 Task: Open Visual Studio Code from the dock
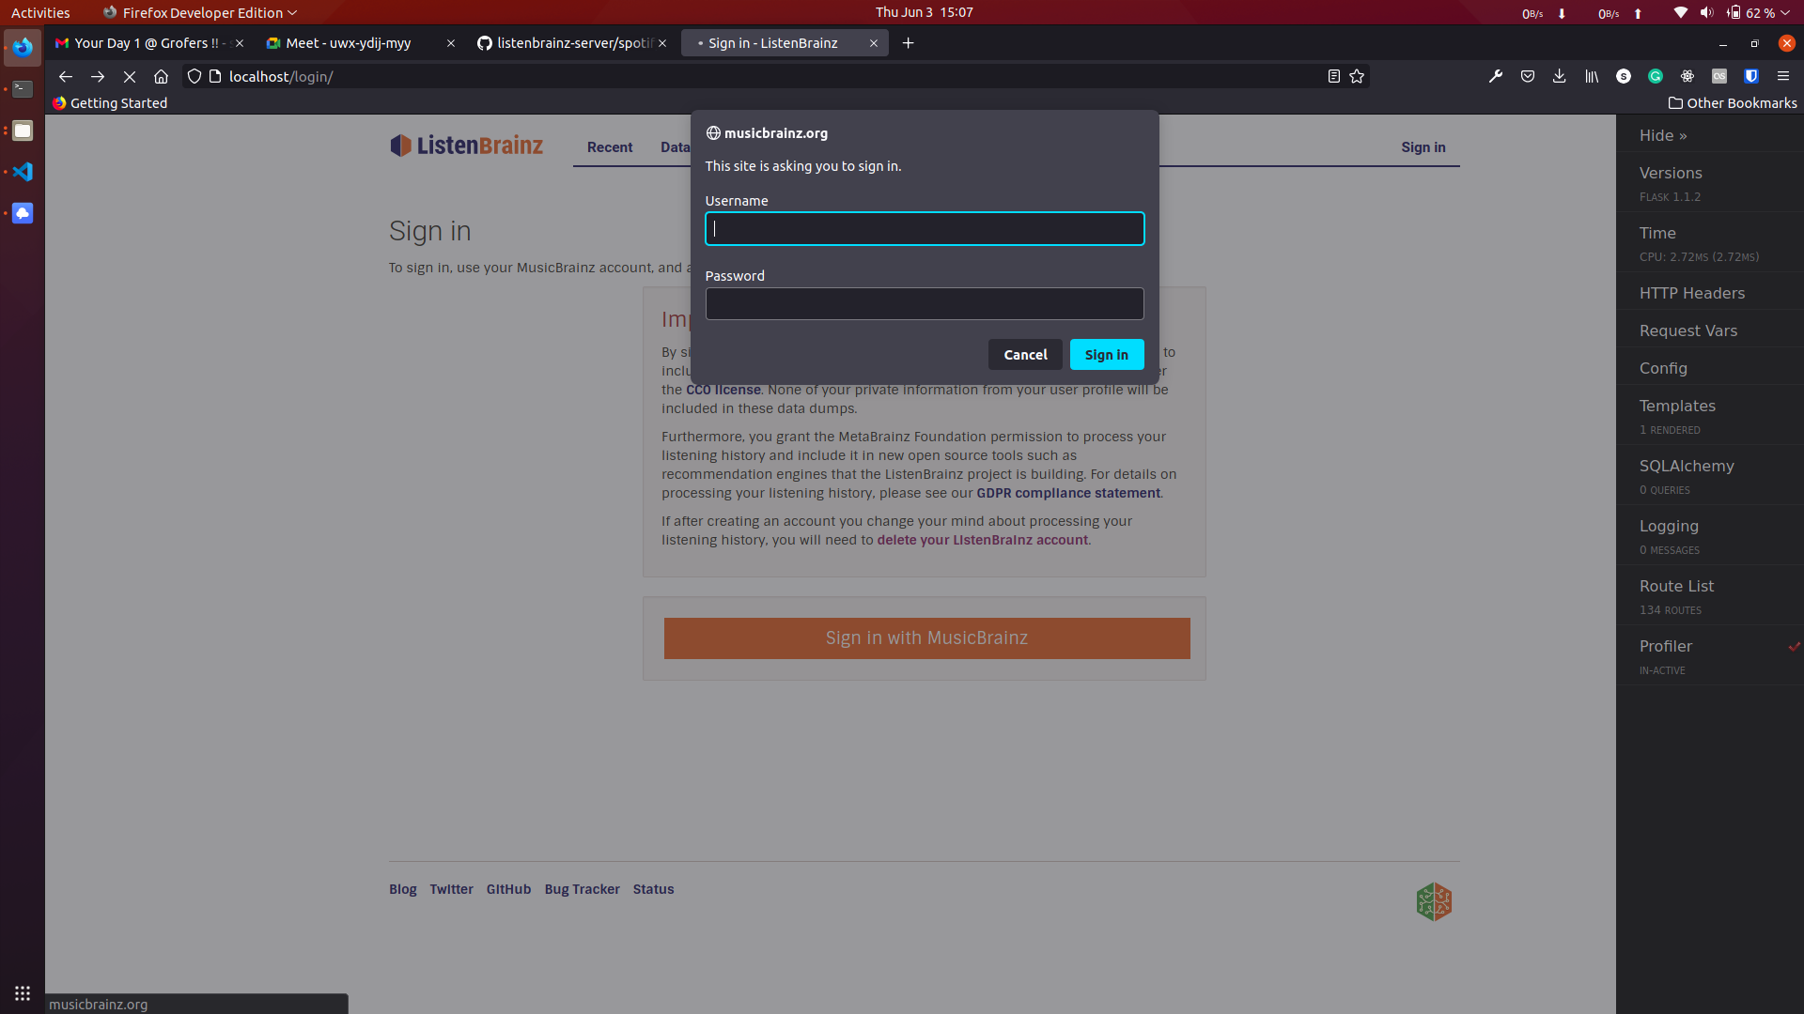pos(23,172)
